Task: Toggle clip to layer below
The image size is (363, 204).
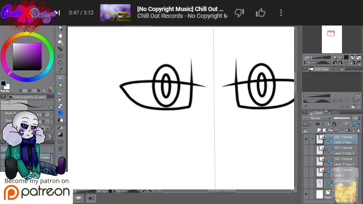Action: pyautogui.click(x=317, y=124)
